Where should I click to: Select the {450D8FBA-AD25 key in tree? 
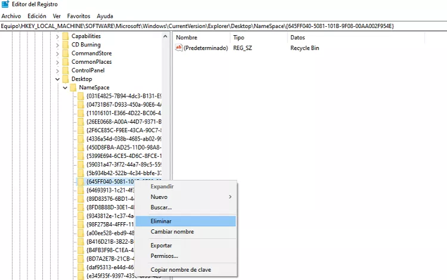point(123,148)
